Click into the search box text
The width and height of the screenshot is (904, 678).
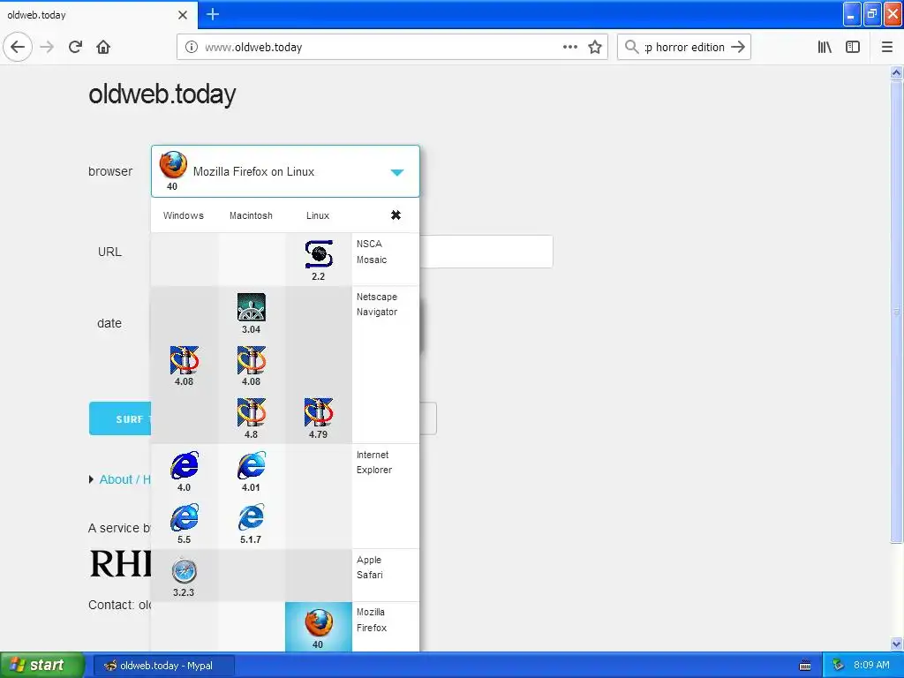click(x=684, y=47)
